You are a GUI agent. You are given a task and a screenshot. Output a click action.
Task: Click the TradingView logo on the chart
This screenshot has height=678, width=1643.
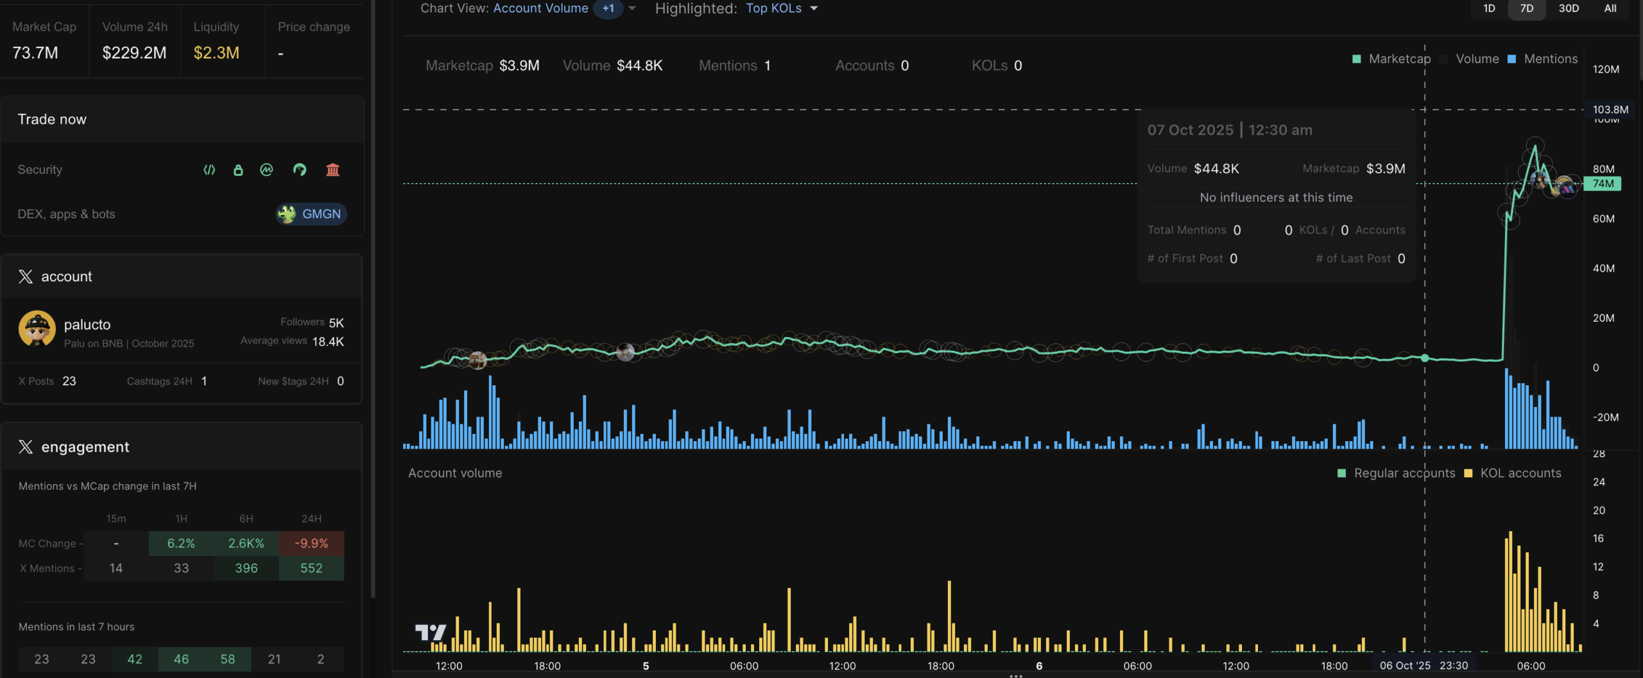tap(430, 632)
